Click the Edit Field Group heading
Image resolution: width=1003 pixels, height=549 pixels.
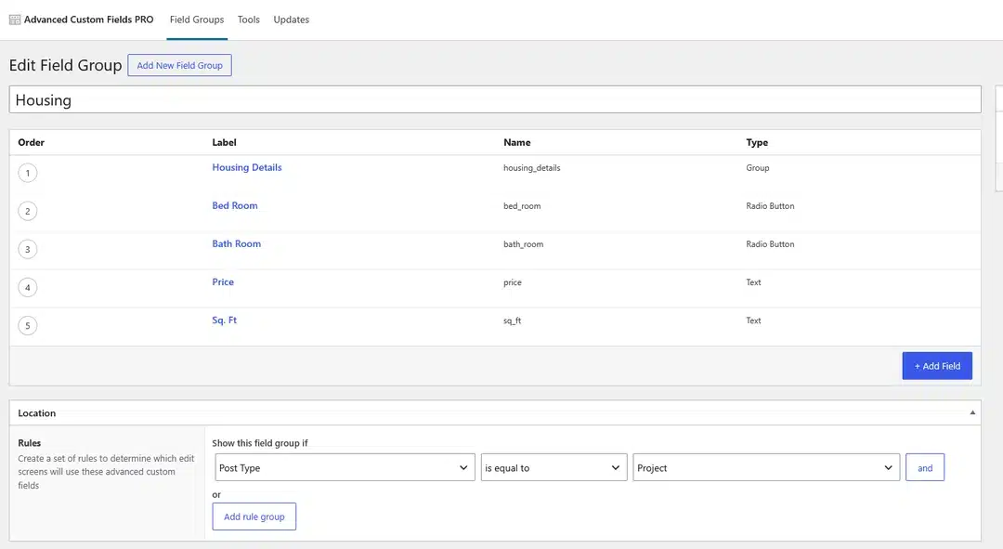(65, 65)
